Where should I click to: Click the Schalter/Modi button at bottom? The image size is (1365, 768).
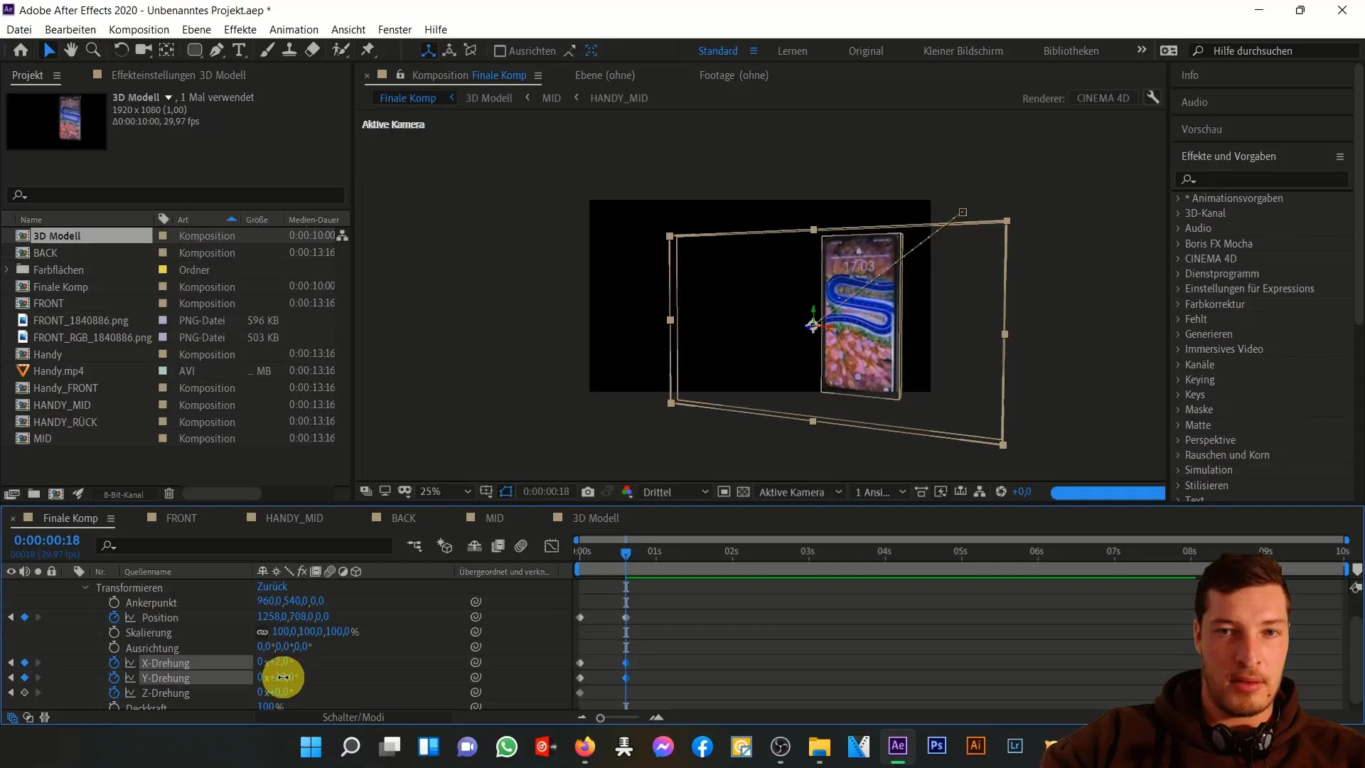[354, 718]
